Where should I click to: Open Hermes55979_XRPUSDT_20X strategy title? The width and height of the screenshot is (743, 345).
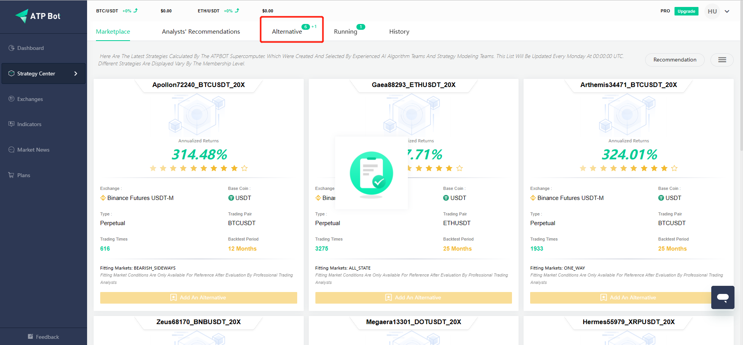pyautogui.click(x=629, y=322)
